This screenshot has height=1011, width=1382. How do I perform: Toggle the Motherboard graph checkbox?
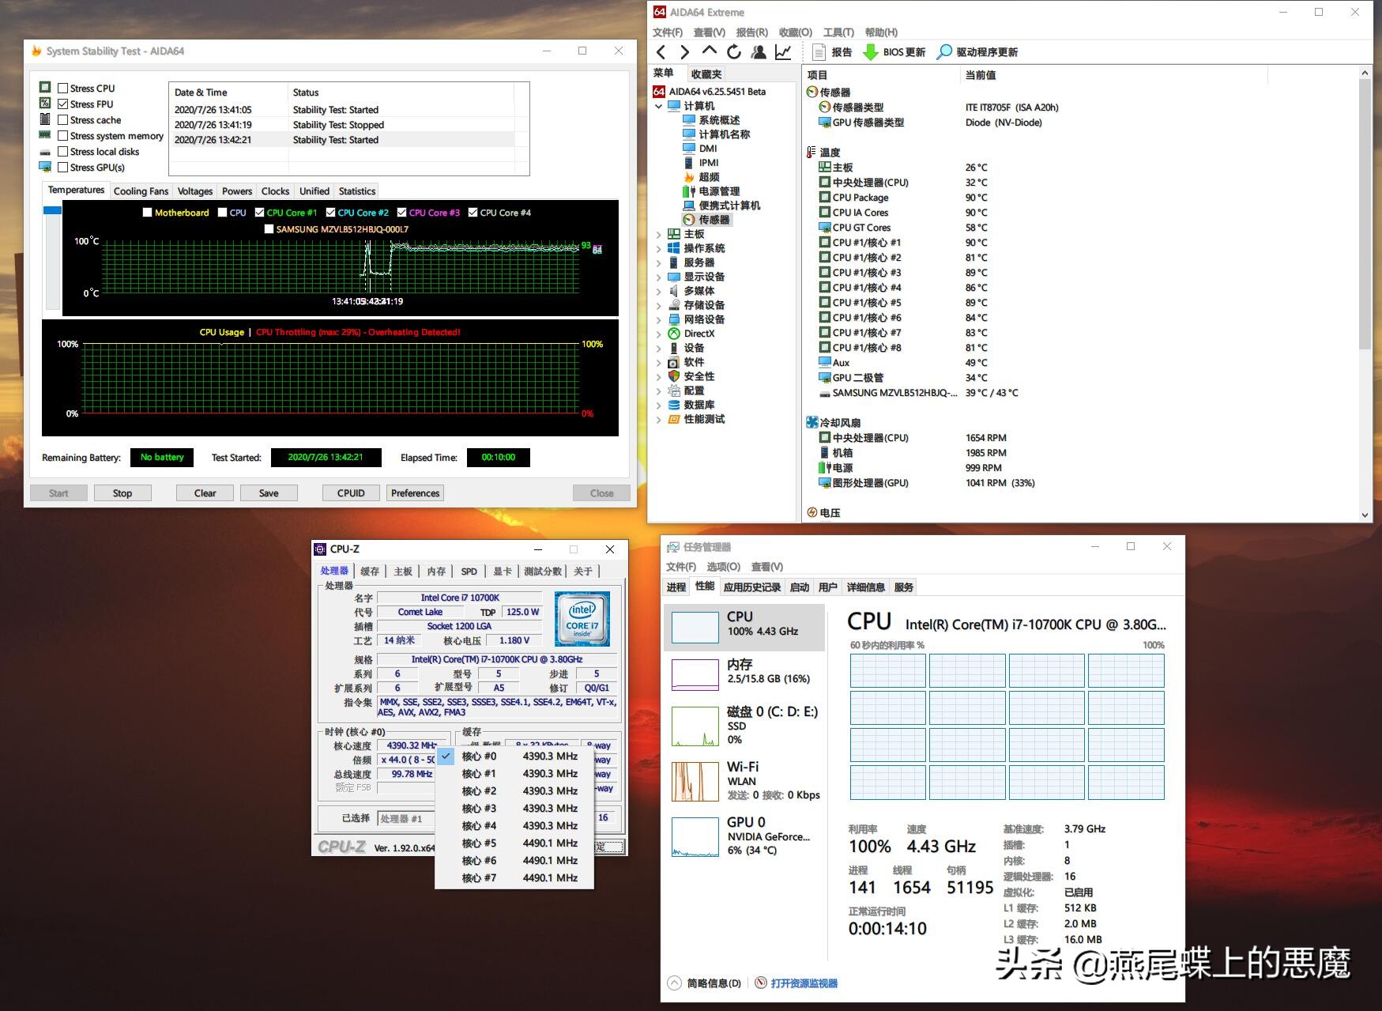147,213
